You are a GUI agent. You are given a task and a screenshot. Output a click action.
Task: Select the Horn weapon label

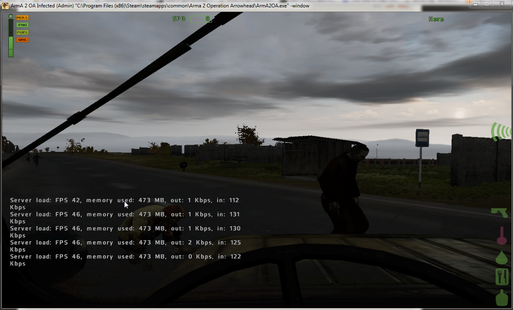[436, 19]
